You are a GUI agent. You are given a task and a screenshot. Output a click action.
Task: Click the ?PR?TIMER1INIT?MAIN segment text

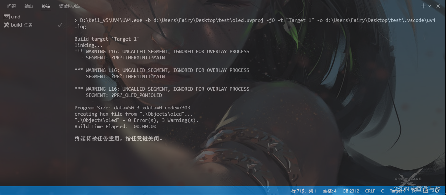point(138,77)
